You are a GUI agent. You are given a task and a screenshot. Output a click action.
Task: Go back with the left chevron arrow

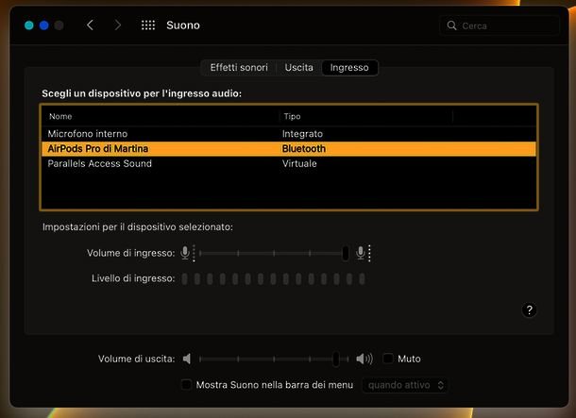pos(90,25)
